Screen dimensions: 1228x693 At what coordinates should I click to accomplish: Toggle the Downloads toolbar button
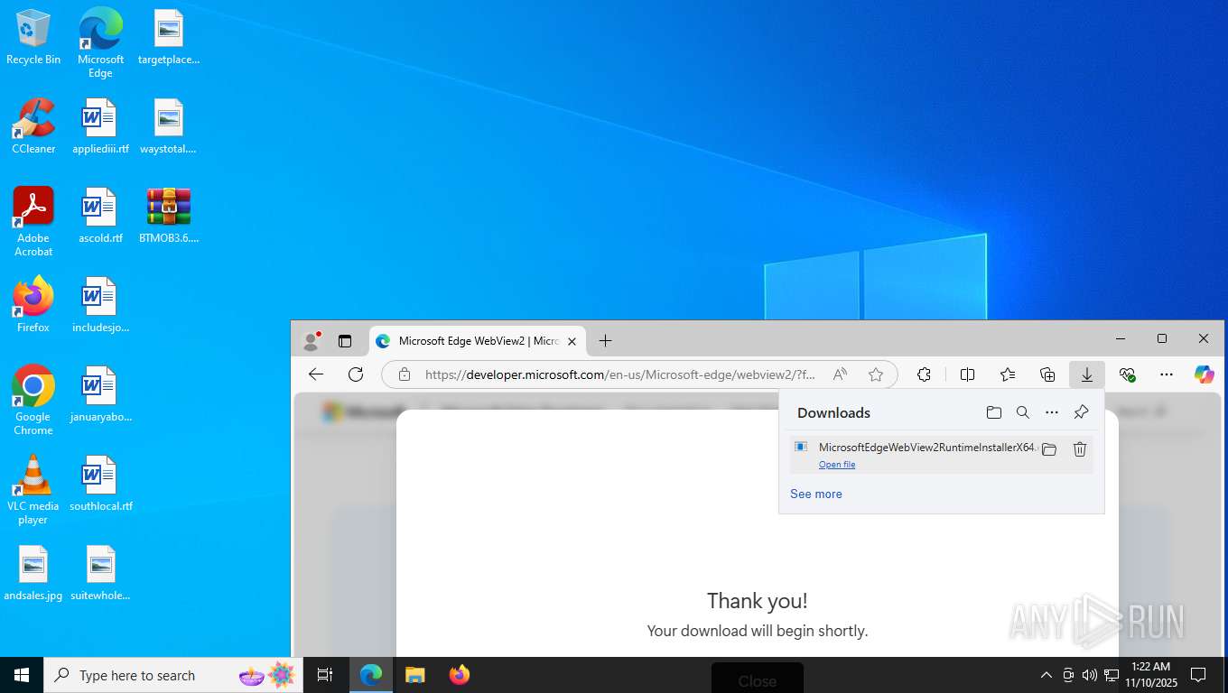[1087, 374]
